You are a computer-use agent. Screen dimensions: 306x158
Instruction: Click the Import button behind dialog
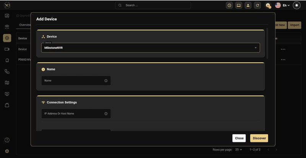click(295, 25)
